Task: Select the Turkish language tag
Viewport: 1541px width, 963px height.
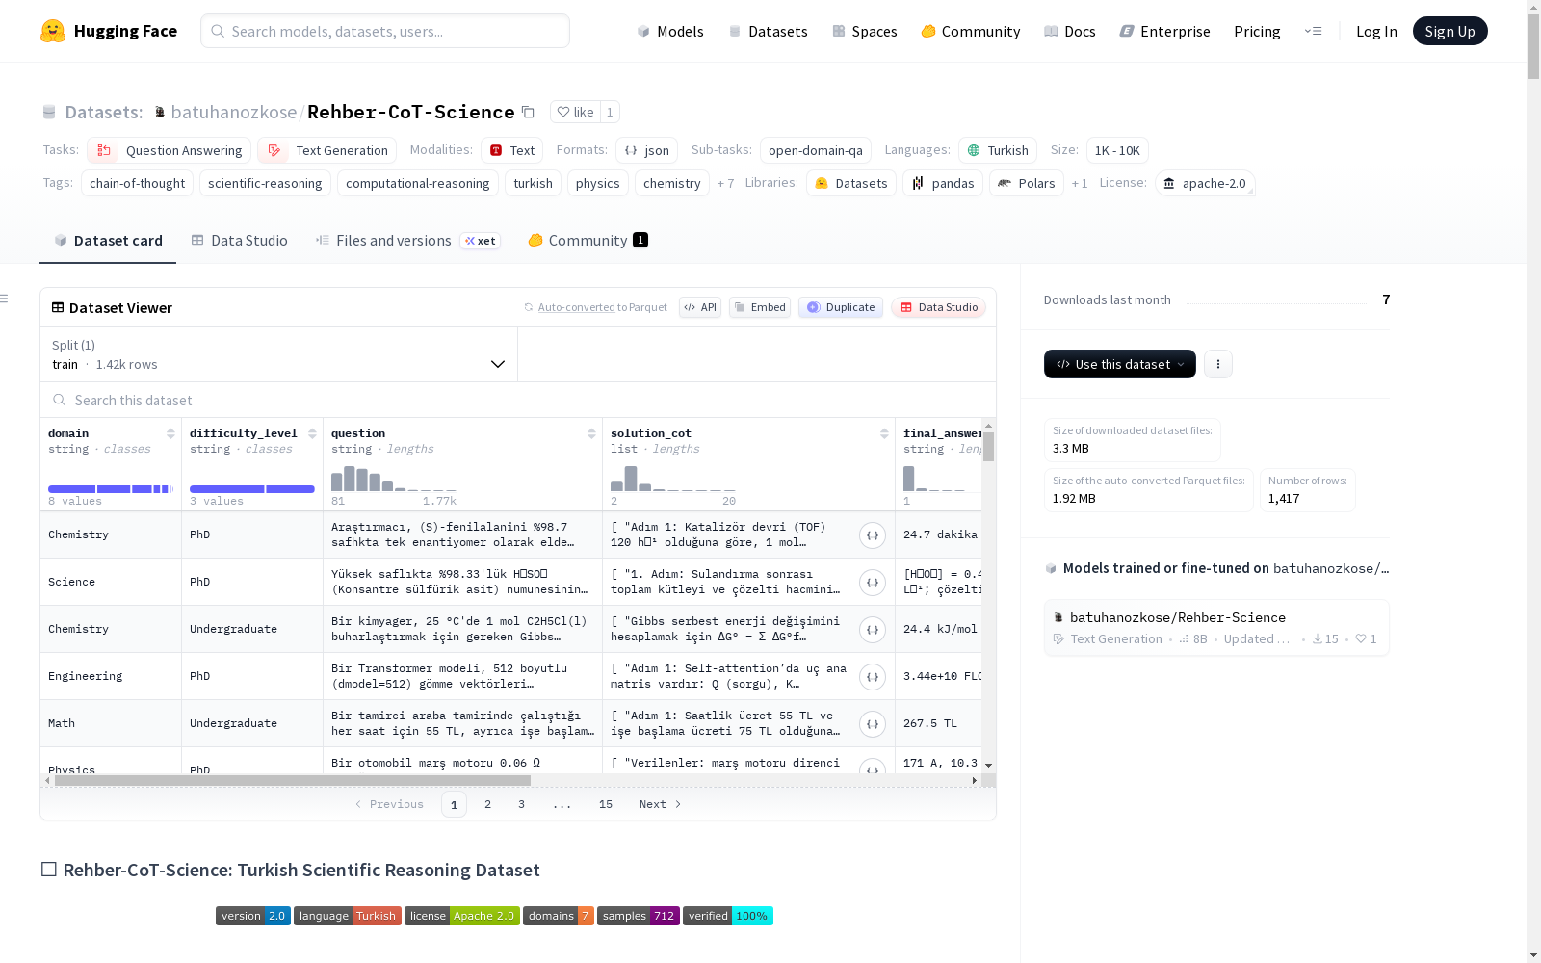Action: click(x=998, y=150)
